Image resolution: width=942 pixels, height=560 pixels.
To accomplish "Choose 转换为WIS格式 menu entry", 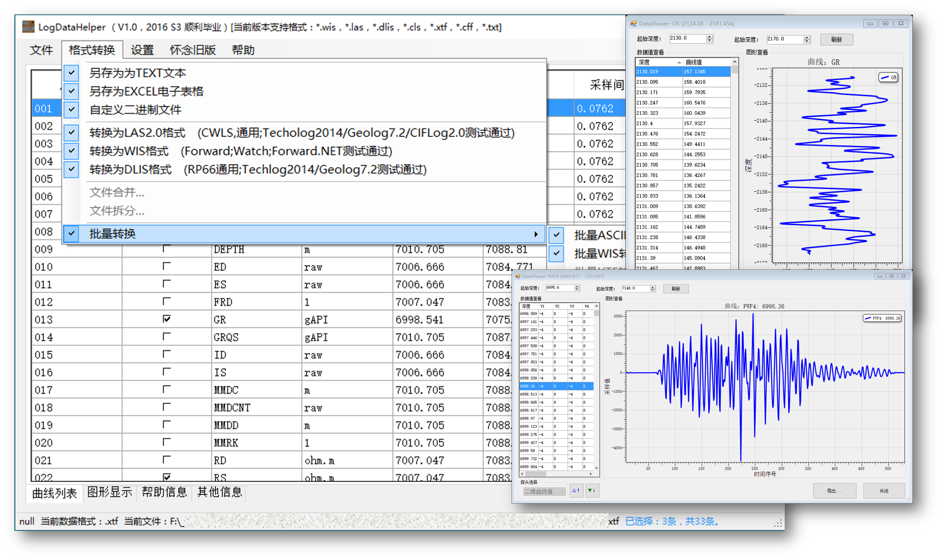I will 304,151.
